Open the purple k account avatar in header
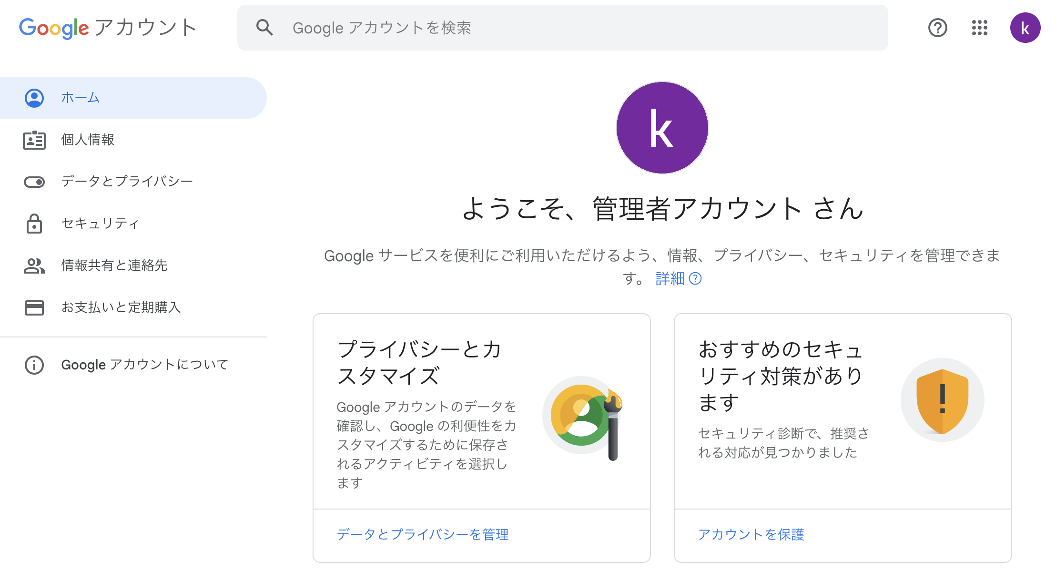This screenshot has width=1056, height=571. [1025, 28]
